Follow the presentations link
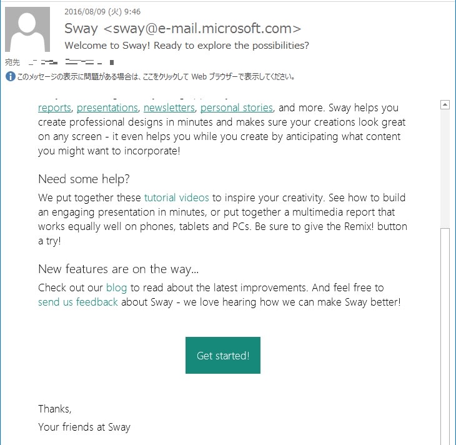Viewport: 456px width, 445px height. [x=107, y=108]
